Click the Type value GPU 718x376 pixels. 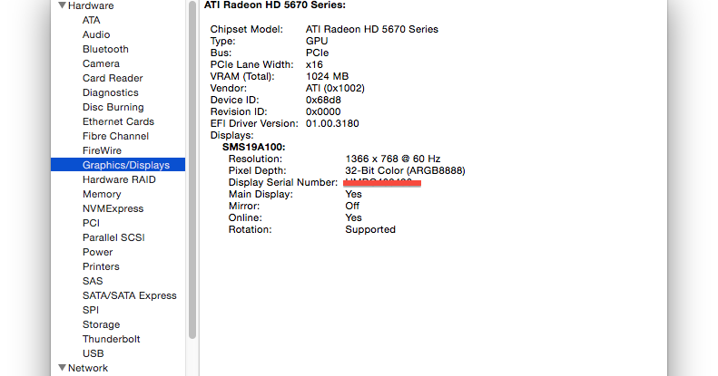coord(317,41)
